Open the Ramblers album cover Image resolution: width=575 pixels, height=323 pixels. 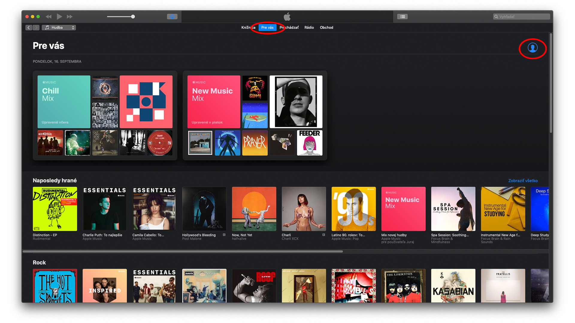[x=354, y=286]
